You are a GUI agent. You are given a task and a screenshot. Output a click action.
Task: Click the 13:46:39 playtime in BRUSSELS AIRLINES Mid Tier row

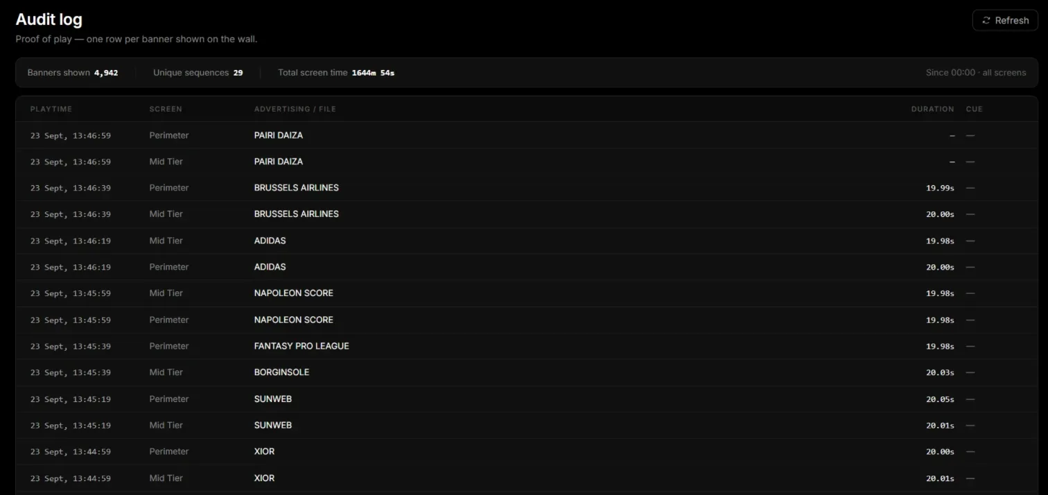[x=71, y=214]
